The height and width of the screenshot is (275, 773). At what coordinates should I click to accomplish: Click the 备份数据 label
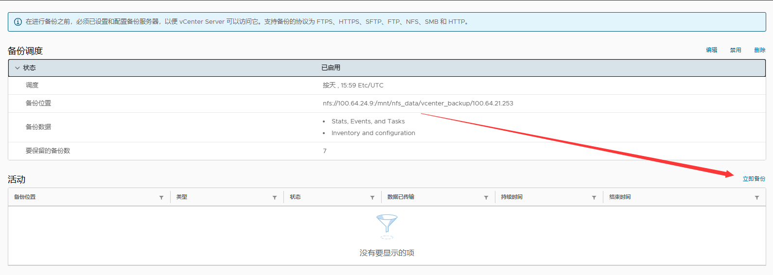(x=38, y=127)
